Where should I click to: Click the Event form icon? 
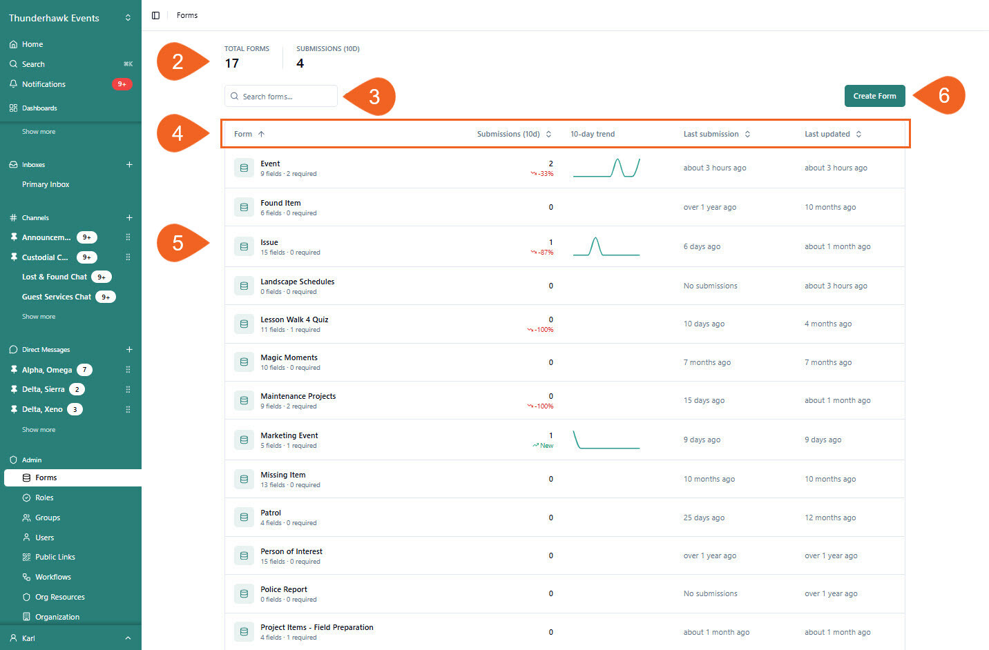coord(244,168)
